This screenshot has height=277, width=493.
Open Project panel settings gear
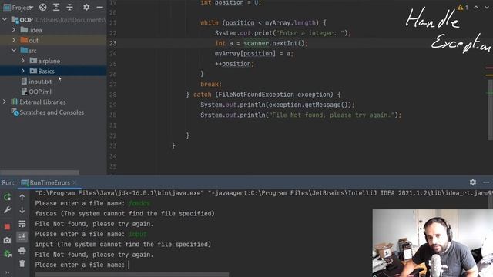pos(86,7)
